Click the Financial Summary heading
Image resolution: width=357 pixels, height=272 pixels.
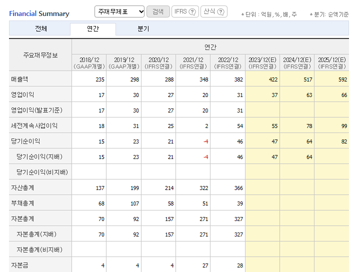pyautogui.click(x=39, y=13)
